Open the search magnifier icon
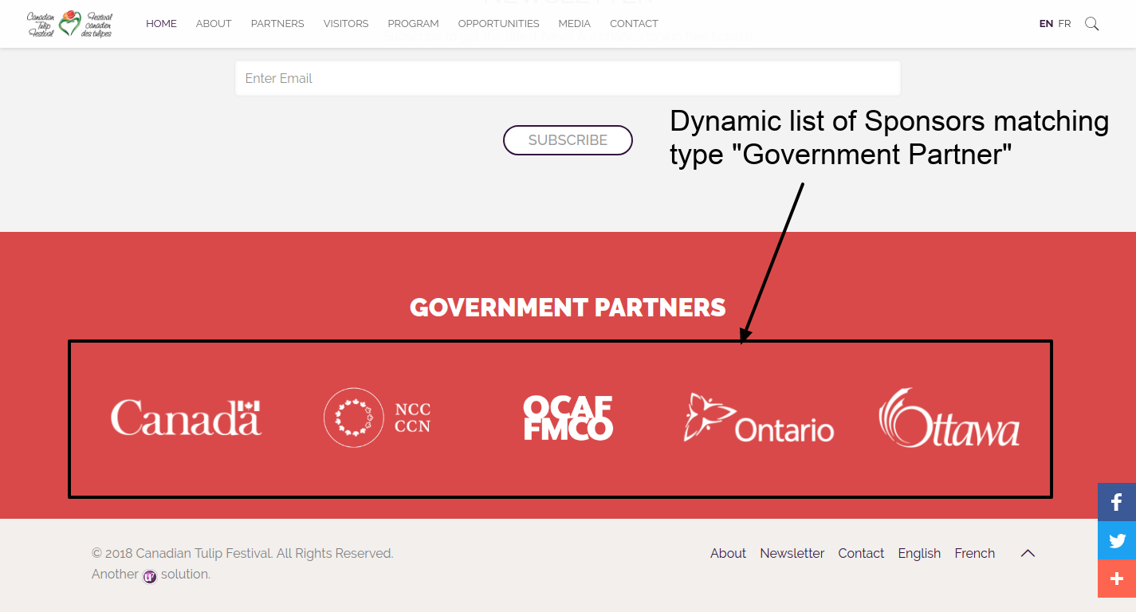The width and height of the screenshot is (1136, 612). (x=1091, y=24)
